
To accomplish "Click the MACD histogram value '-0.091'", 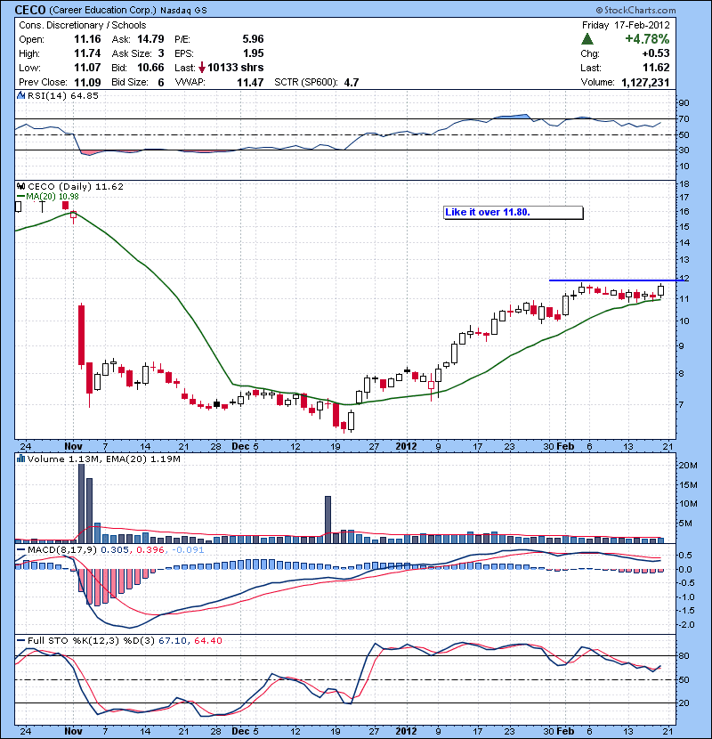I will click(188, 550).
